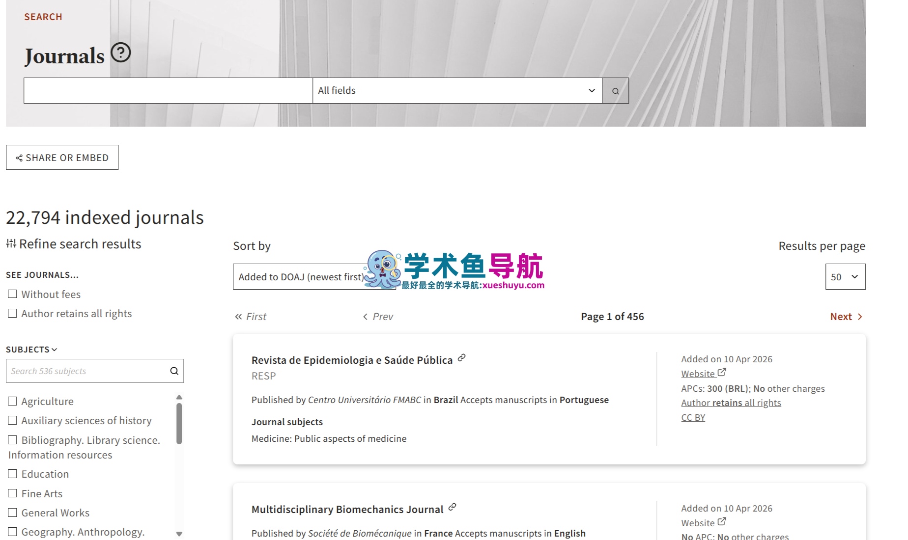This screenshot has height=540, width=908.
Task: Open the All fields dropdown
Action: pyautogui.click(x=456, y=91)
